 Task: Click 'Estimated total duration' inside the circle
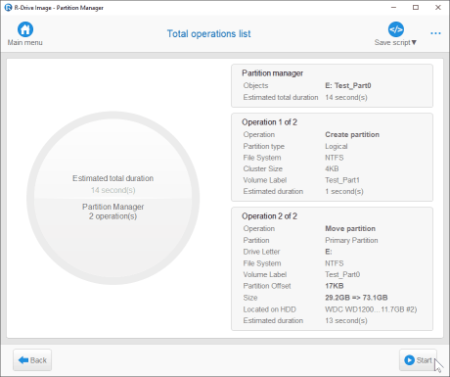point(112,178)
